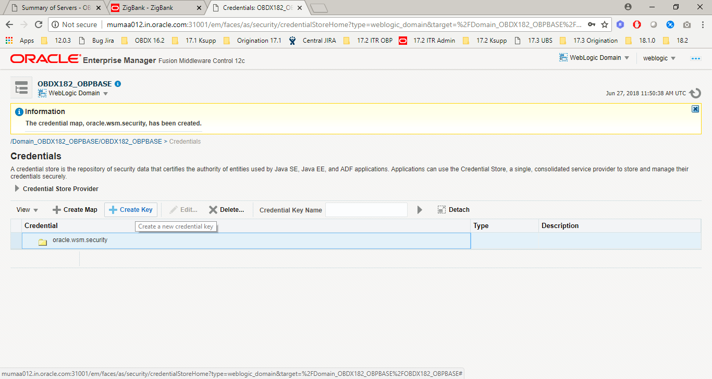Screen dimensions: 712x379
Task: Close the ZigBank tab
Action: [200, 8]
